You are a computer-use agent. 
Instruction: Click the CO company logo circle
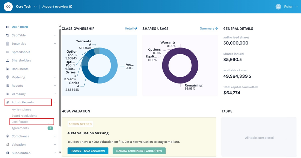(x=8, y=7)
